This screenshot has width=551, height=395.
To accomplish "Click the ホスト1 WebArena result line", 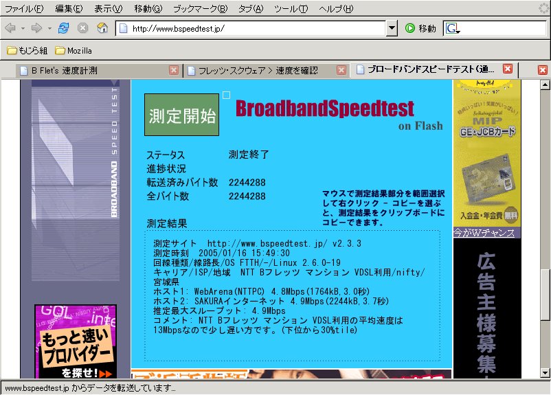I will point(261,291).
